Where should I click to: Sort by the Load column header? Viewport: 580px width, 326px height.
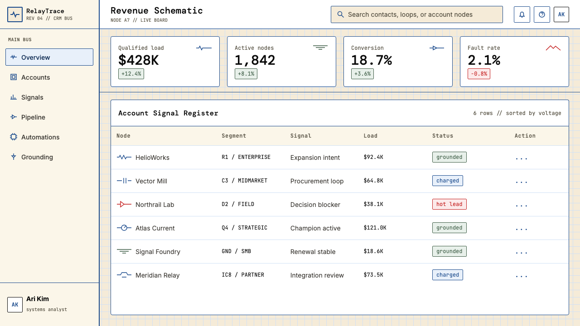(x=370, y=136)
